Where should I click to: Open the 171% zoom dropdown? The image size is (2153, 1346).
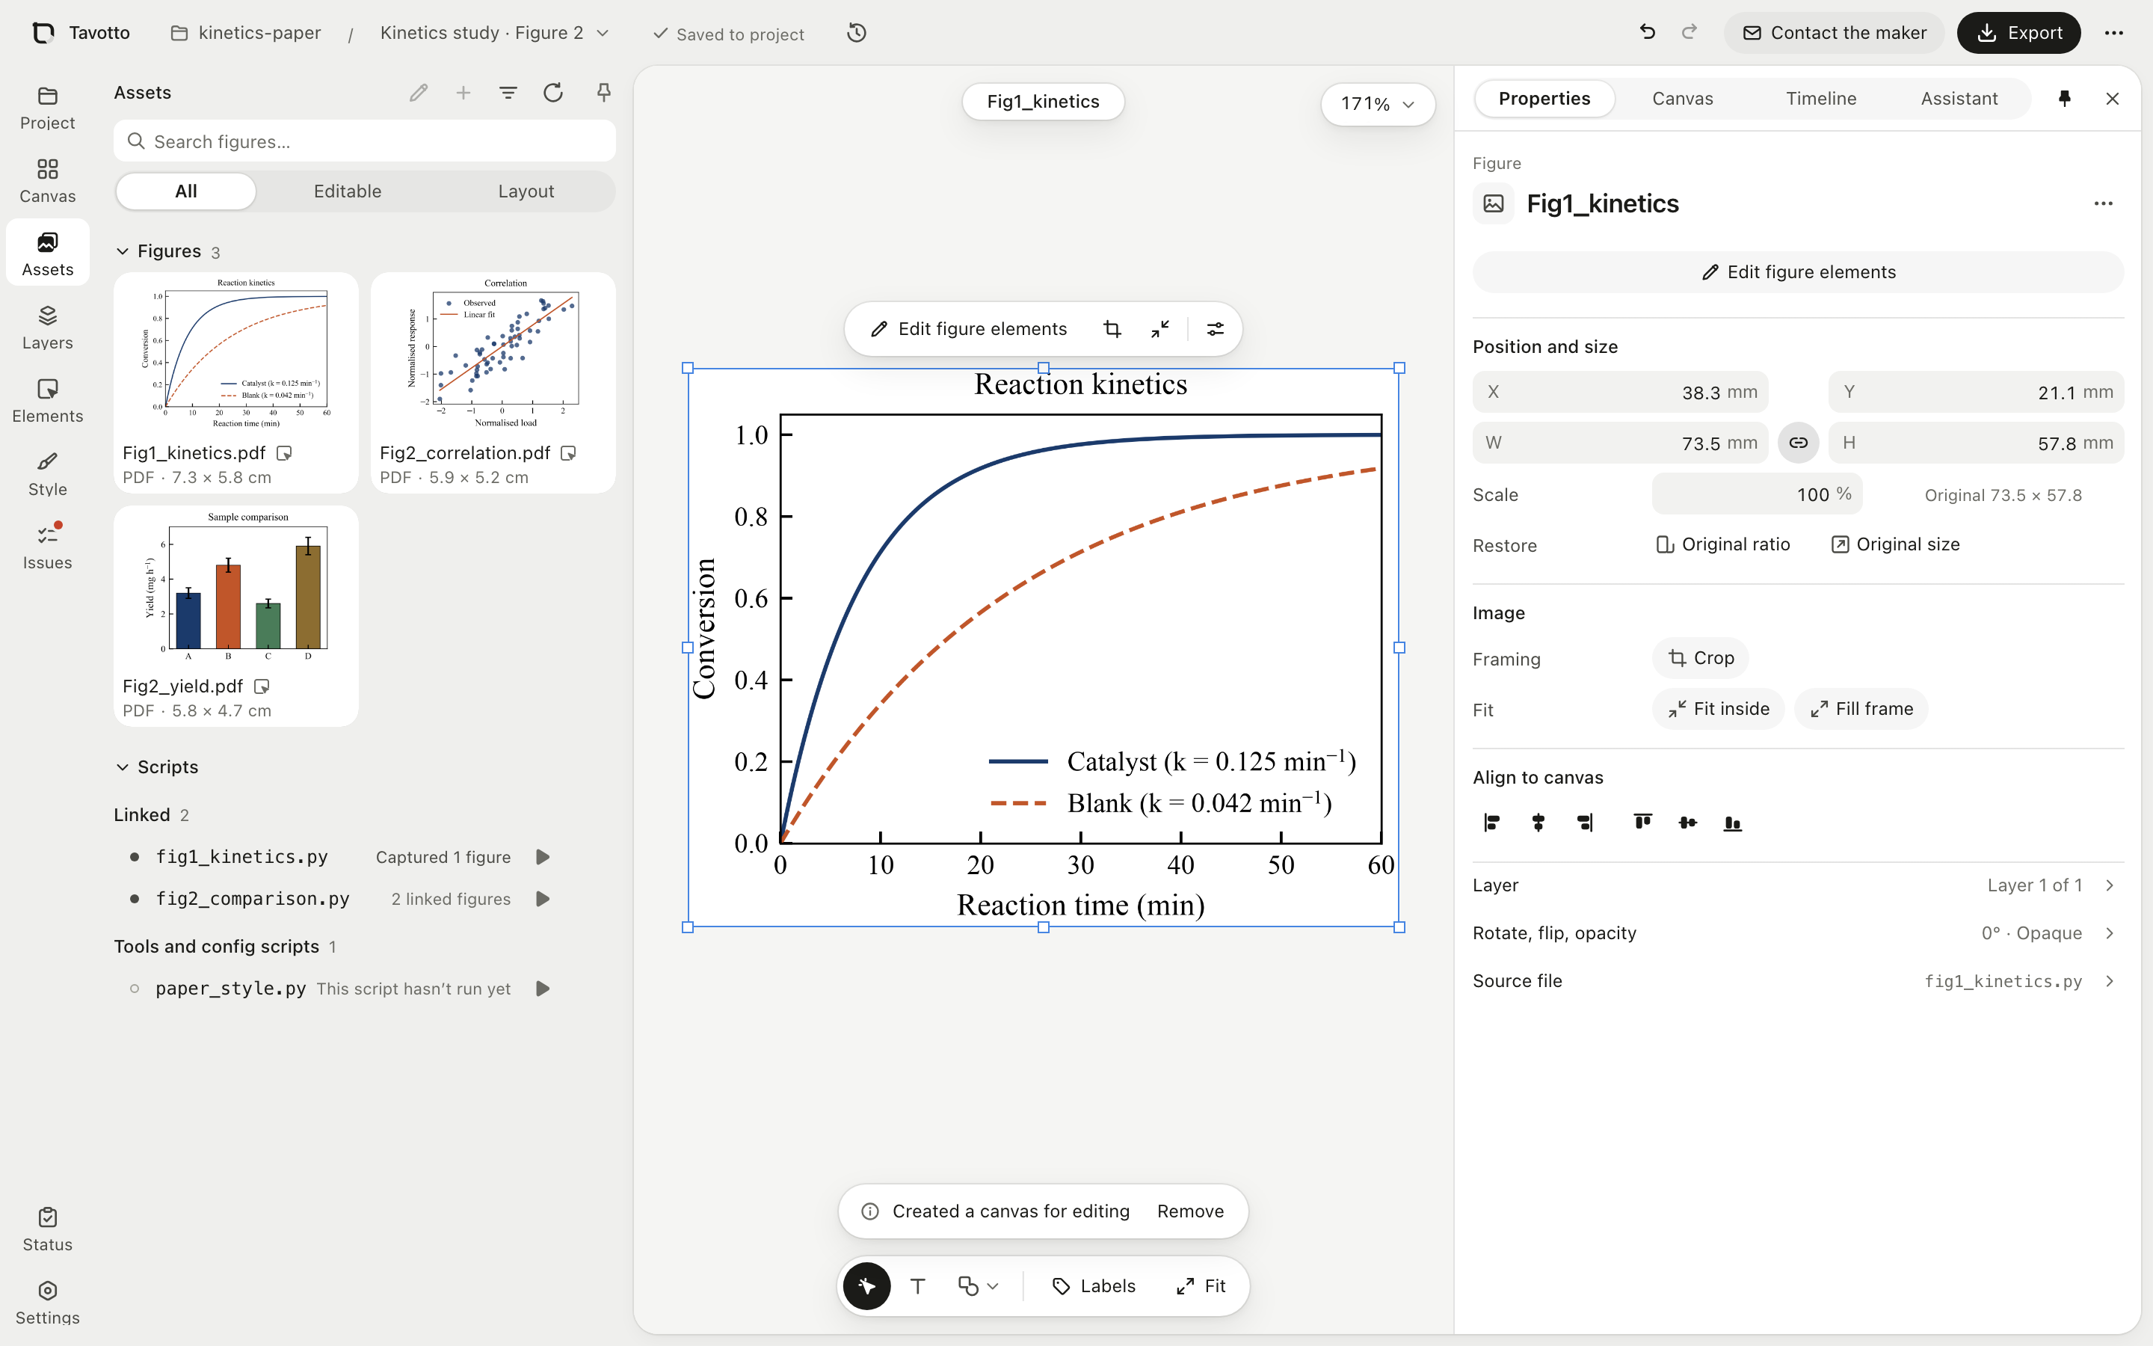[x=1377, y=104]
